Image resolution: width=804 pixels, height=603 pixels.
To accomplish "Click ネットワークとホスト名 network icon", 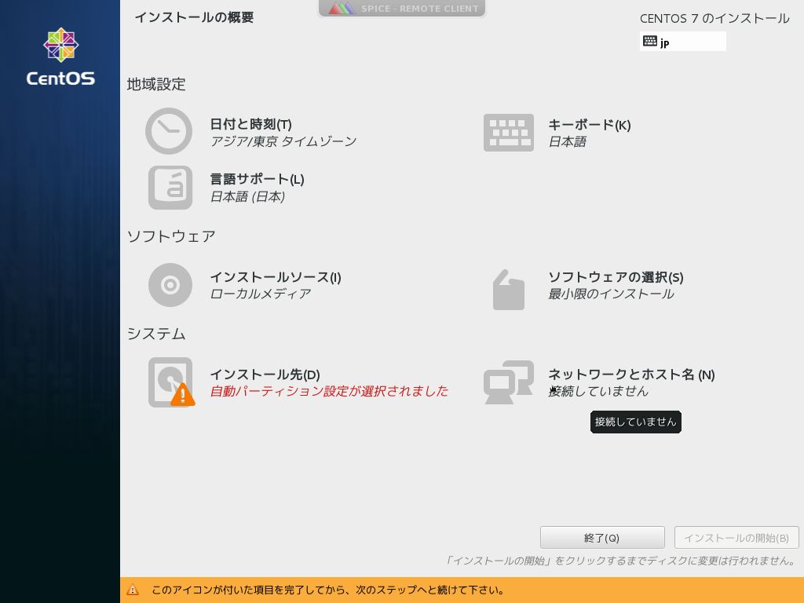I will pyautogui.click(x=509, y=382).
